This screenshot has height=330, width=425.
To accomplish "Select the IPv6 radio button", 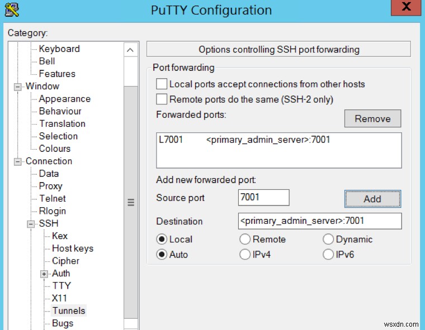I will [x=328, y=255].
